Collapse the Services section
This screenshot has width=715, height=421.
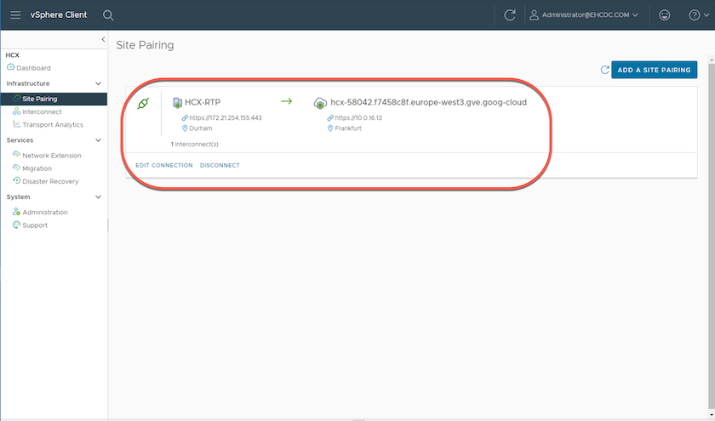[98, 139]
